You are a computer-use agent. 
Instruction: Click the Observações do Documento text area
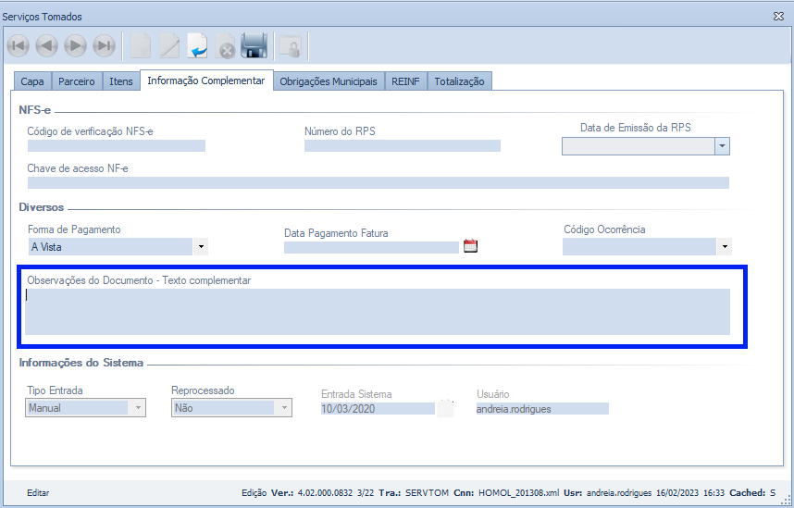pos(378,311)
